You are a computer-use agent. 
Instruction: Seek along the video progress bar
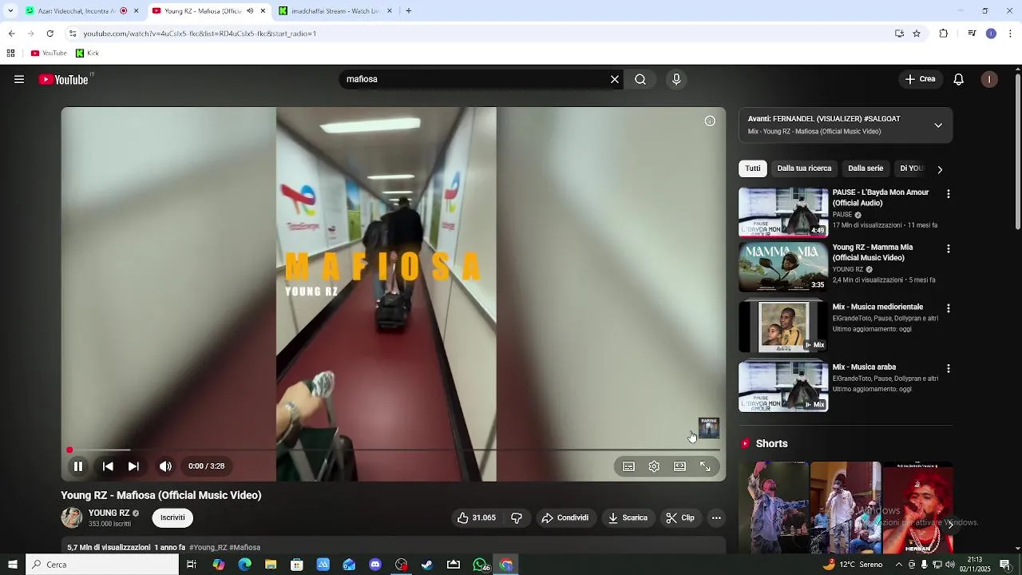(x=394, y=450)
